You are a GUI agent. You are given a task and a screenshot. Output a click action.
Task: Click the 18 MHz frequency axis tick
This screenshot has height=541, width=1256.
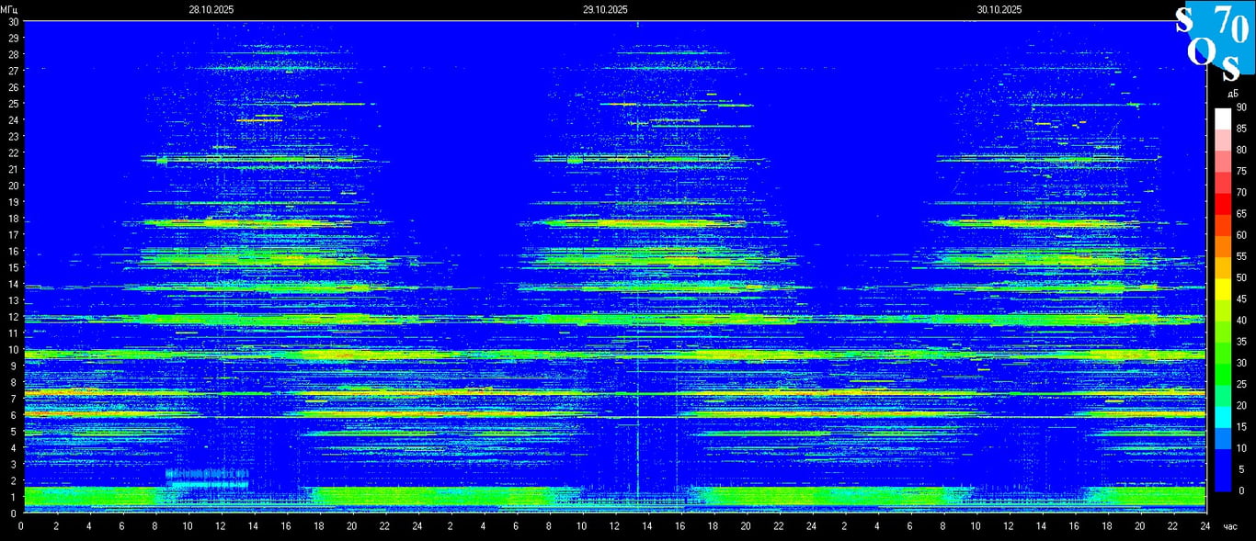[x=13, y=219]
